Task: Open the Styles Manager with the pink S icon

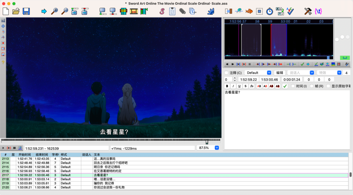Action: tap(162, 11)
